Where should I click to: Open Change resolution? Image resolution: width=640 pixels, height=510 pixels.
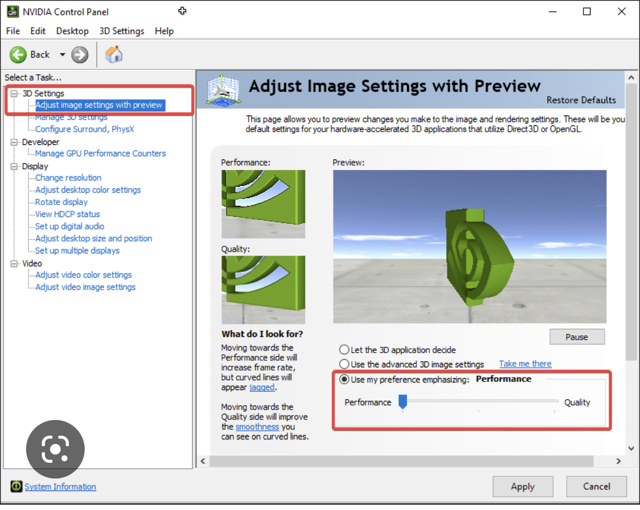68,177
